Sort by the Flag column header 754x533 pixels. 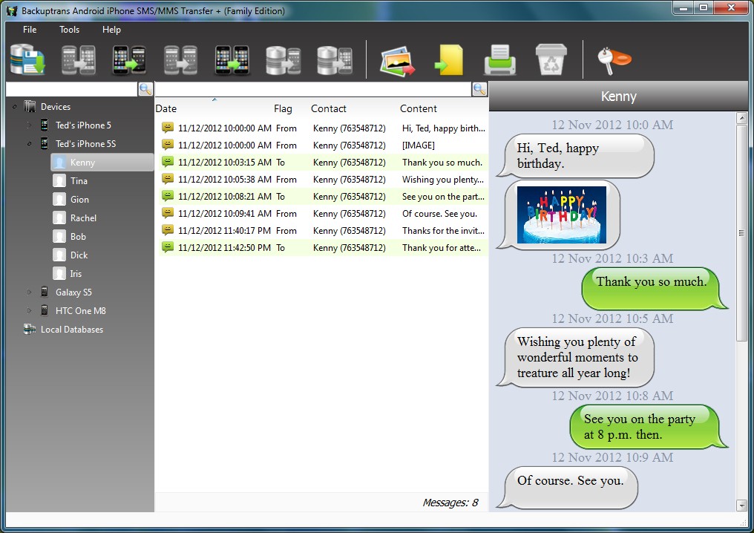pos(283,108)
